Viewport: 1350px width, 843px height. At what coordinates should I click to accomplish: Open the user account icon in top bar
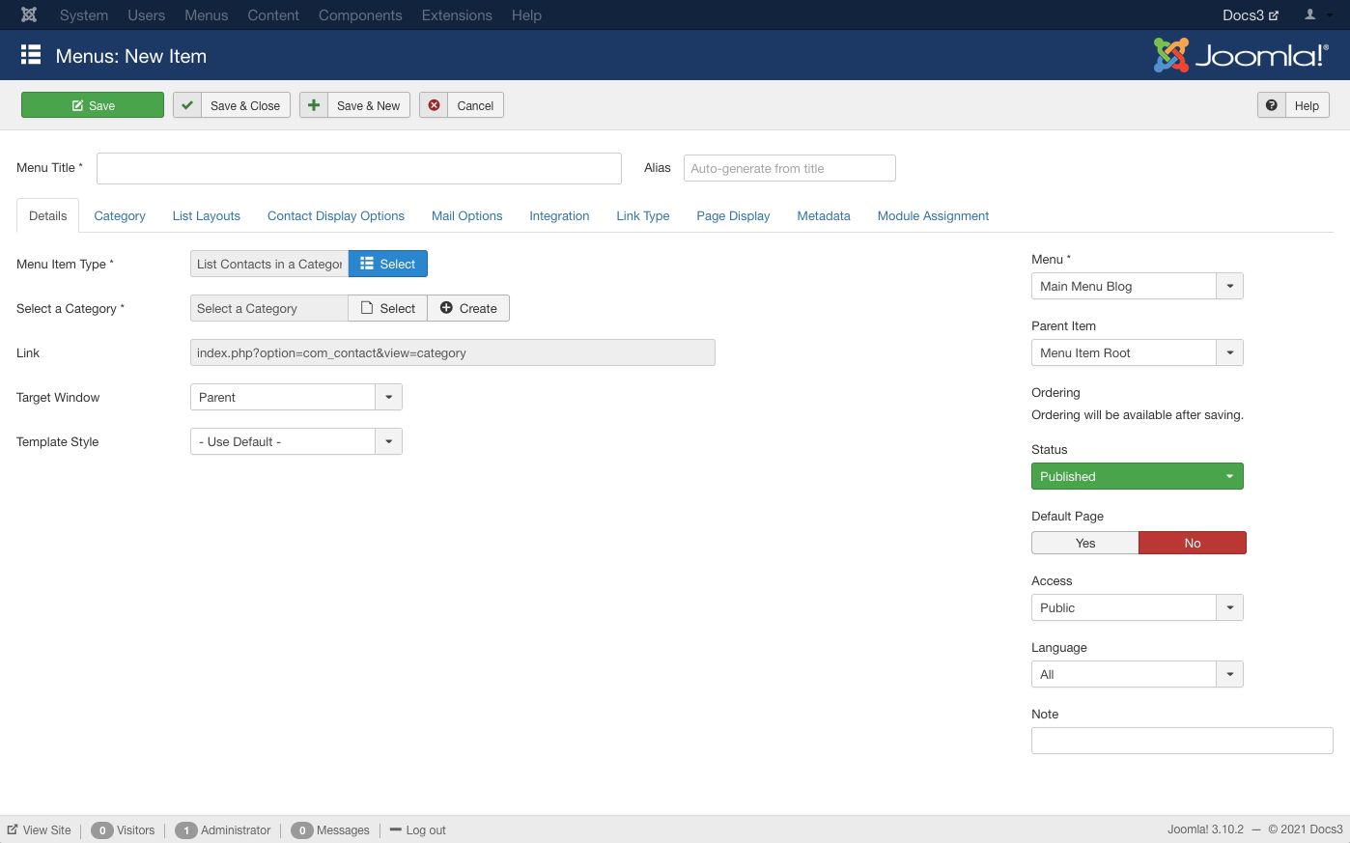point(1310,15)
